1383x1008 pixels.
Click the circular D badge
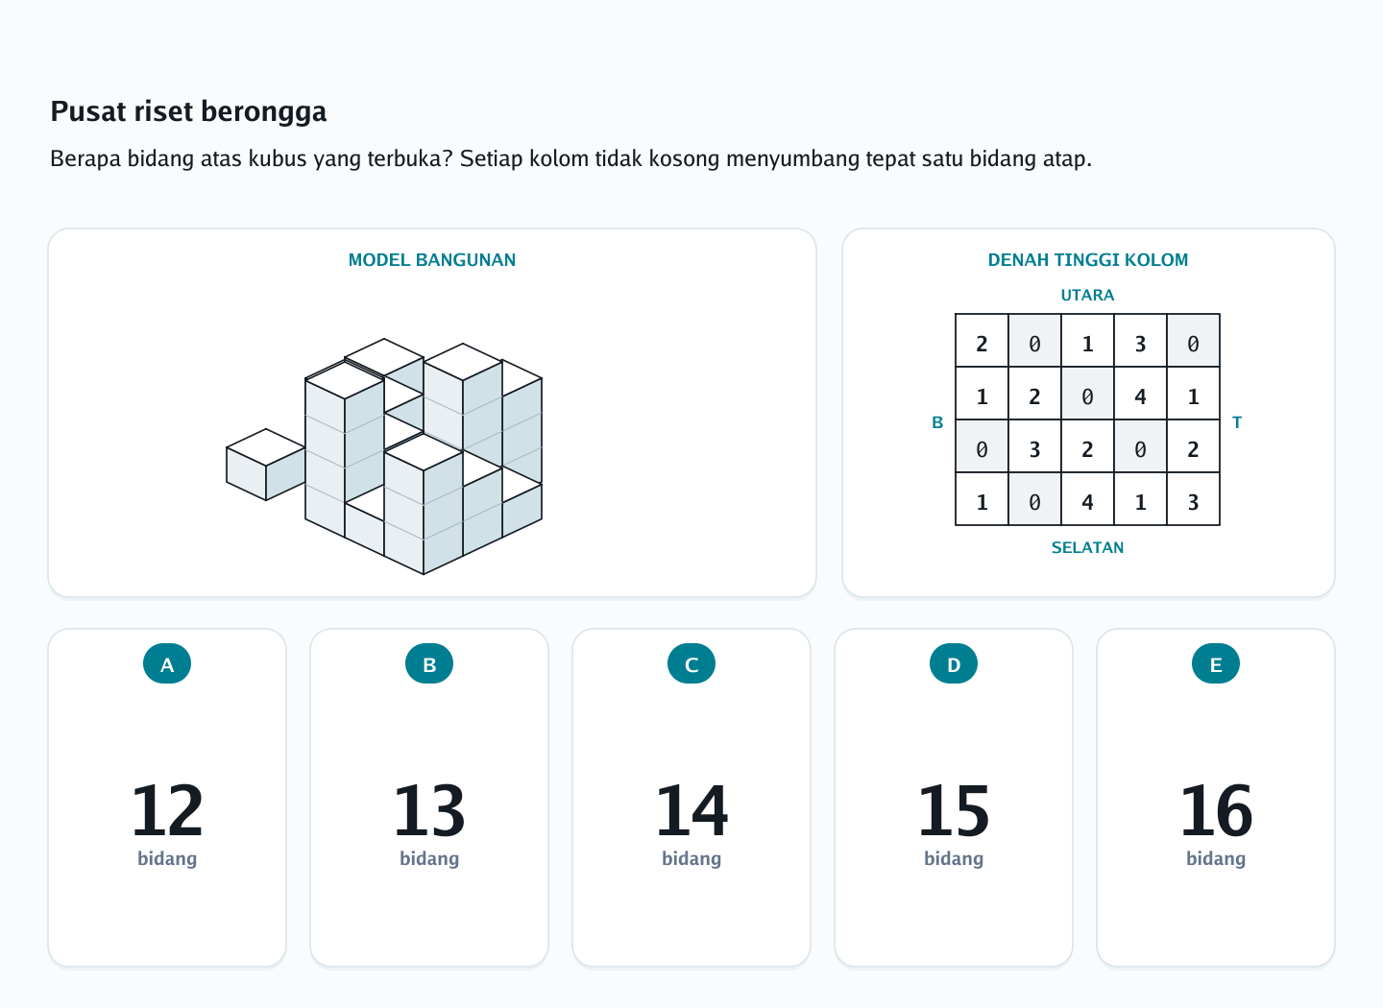click(954, 664)
